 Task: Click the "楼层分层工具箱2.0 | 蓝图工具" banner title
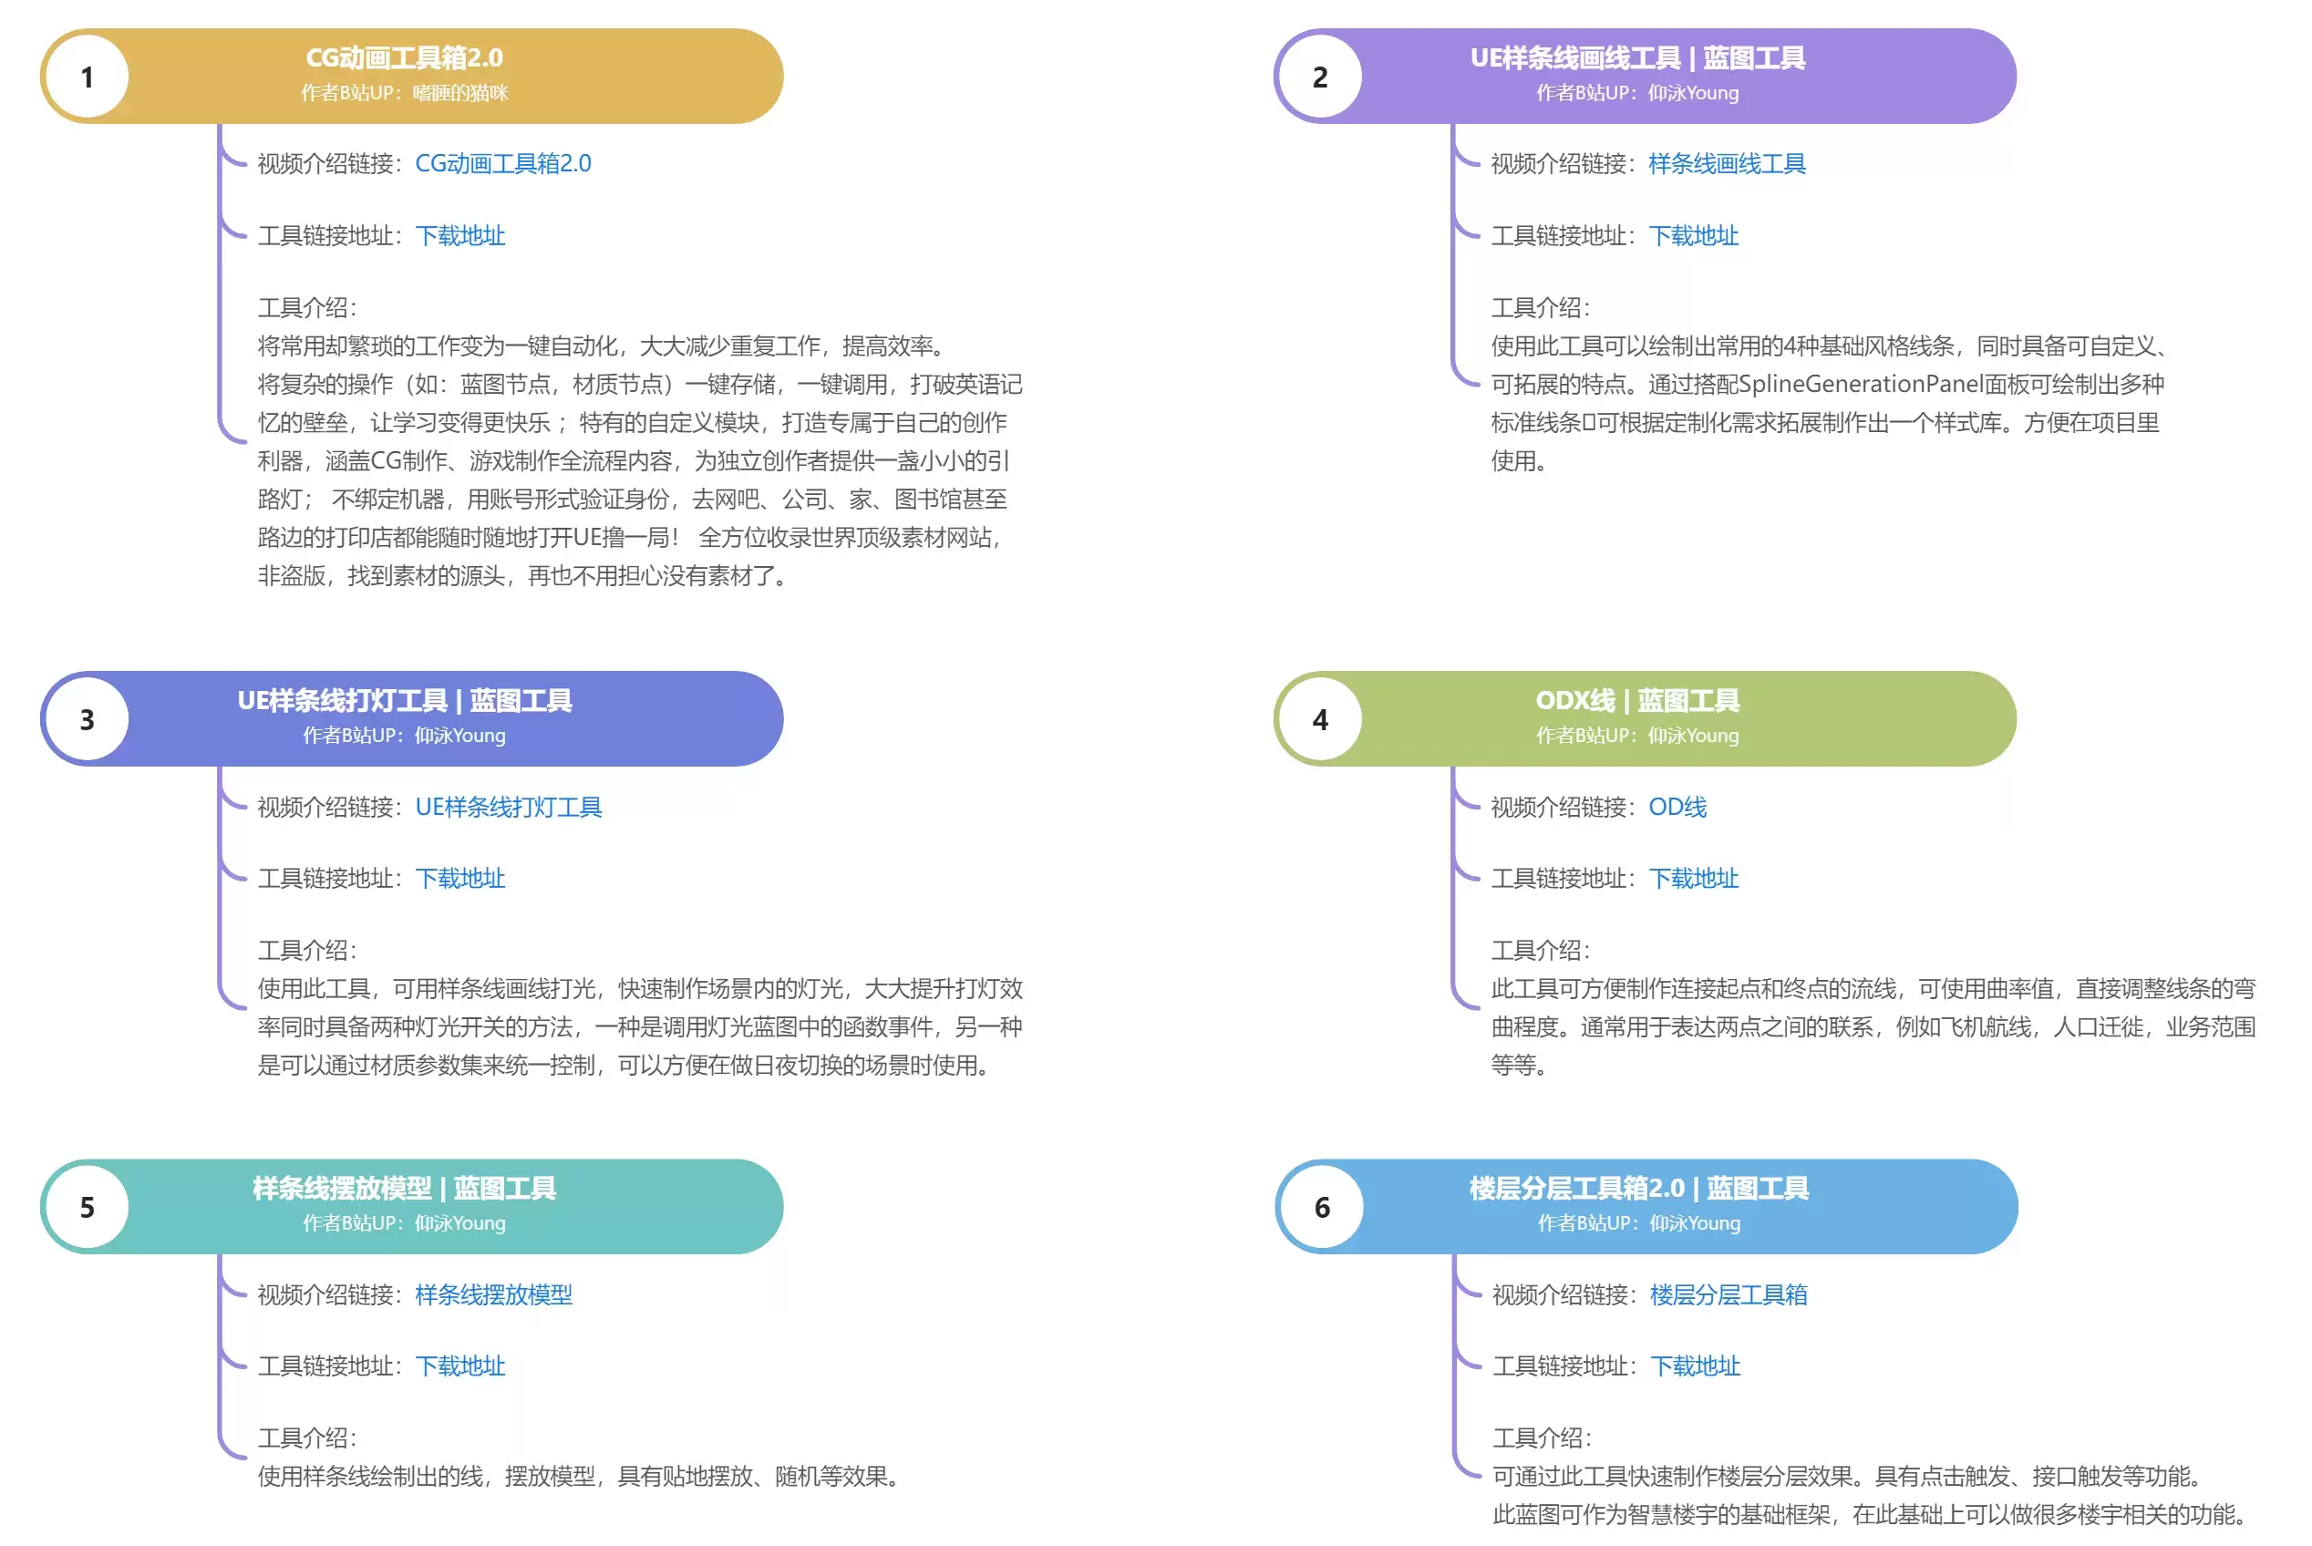pyautogui.click(x=1638, y=1188)
